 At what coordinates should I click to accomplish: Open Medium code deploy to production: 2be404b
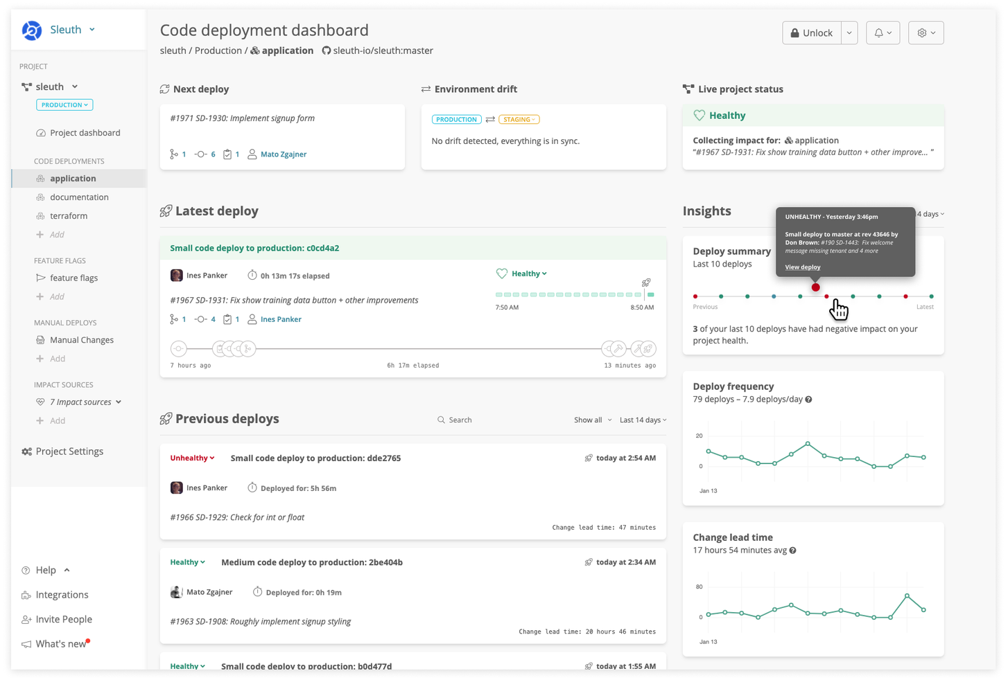(312, 562)
